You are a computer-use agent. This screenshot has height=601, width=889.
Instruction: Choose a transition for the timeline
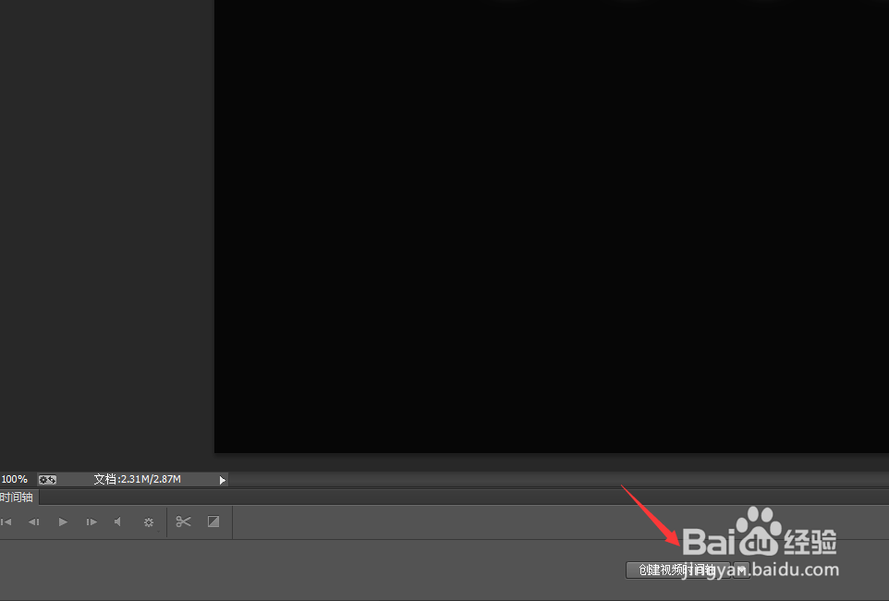[213, 521]
